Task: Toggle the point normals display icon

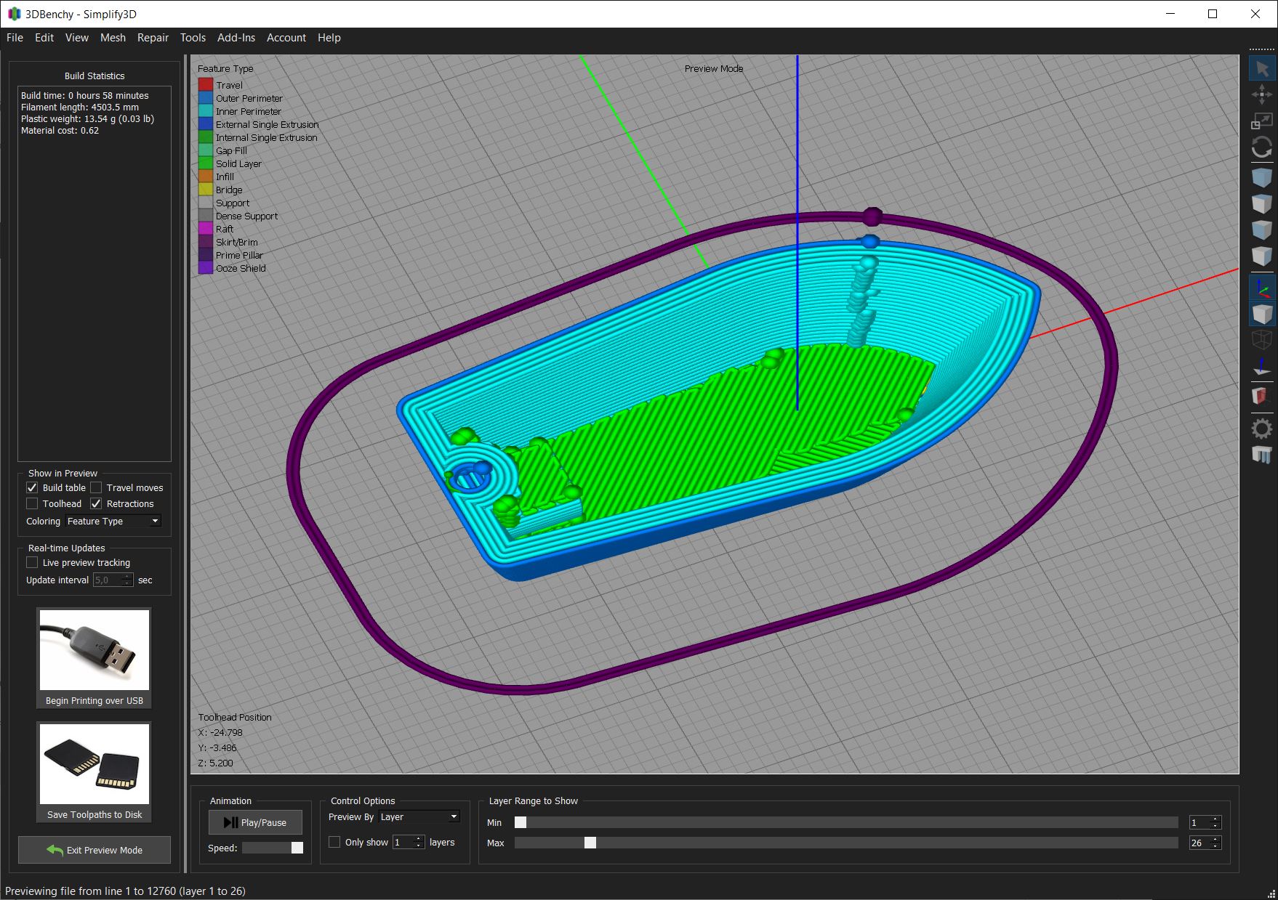Action: coord(1261,367)
